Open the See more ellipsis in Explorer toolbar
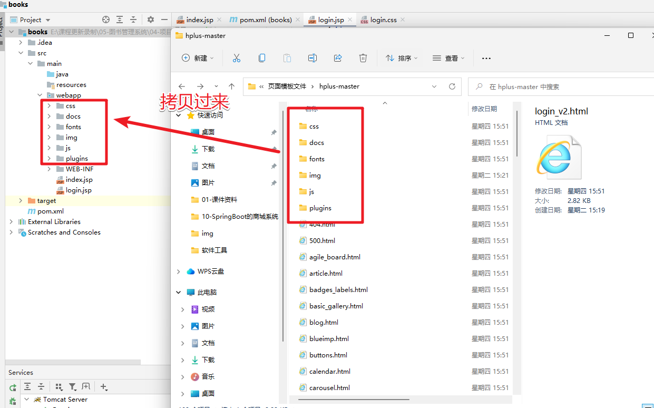Viewport: 654px width, 408px height. [486, 58]
